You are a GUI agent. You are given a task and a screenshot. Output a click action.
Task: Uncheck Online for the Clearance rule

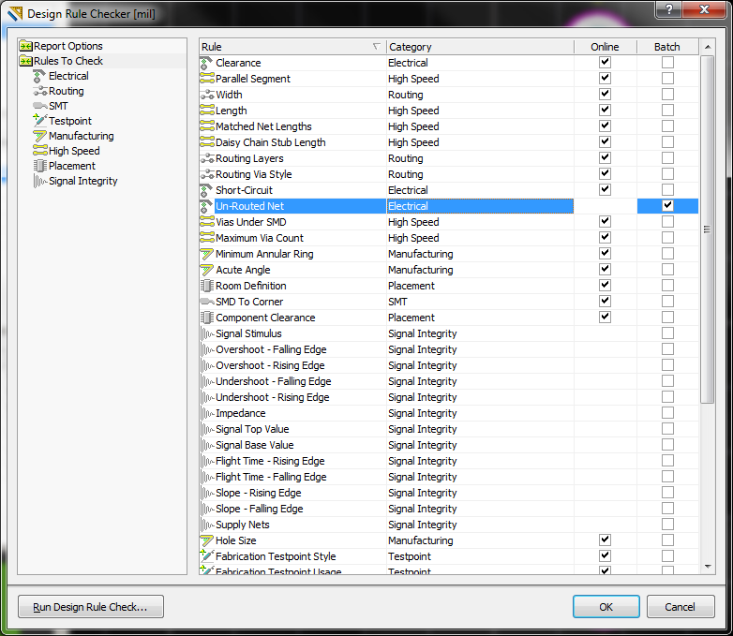tap(605, 62)
